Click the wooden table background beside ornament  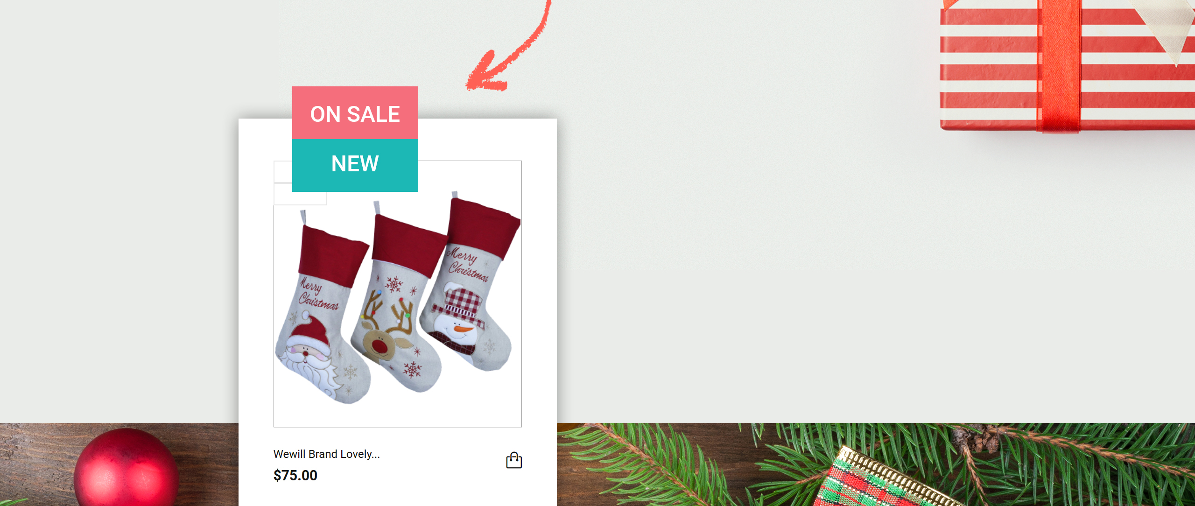(37, 462)
